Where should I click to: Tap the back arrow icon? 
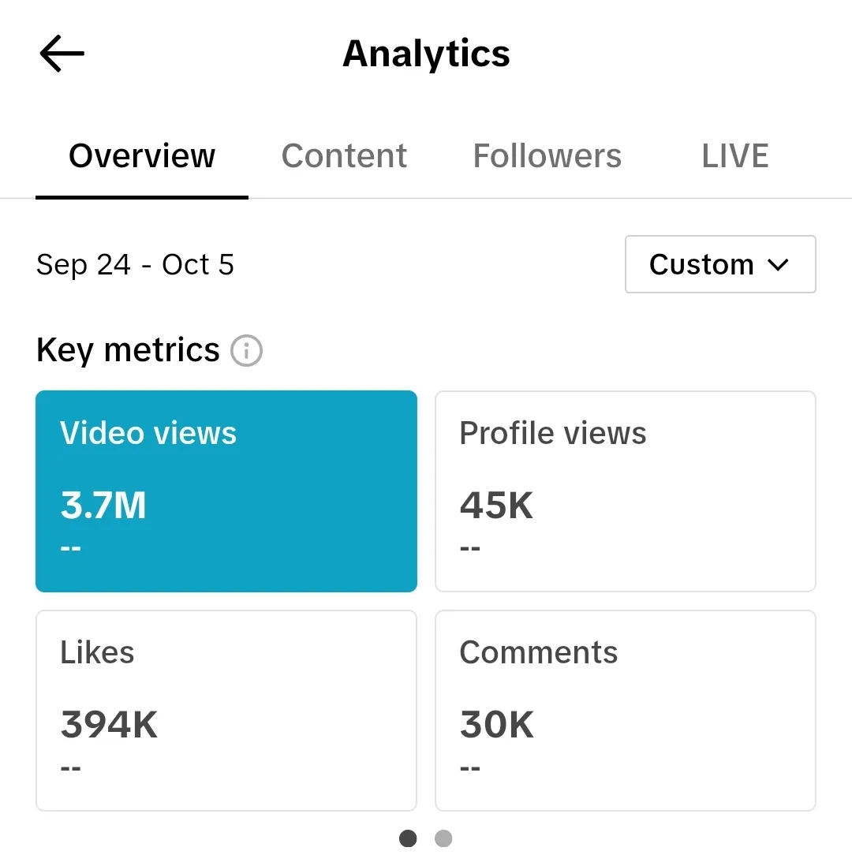62,54
